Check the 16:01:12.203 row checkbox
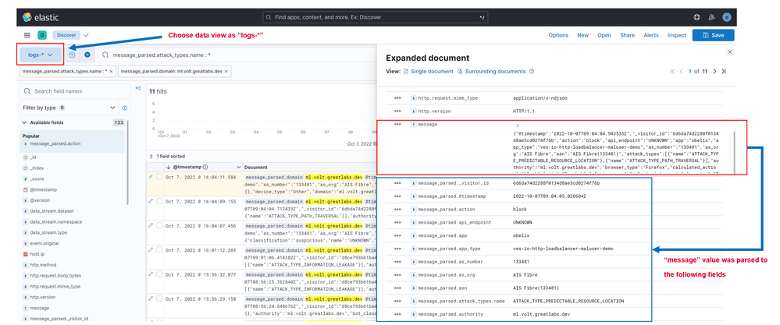The width and height of the screenshot is (780, 325). click(x=159, y=250)
